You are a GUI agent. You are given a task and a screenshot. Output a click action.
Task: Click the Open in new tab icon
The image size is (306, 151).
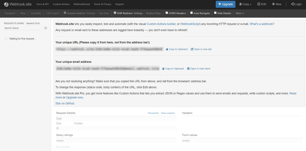(192, 49)
